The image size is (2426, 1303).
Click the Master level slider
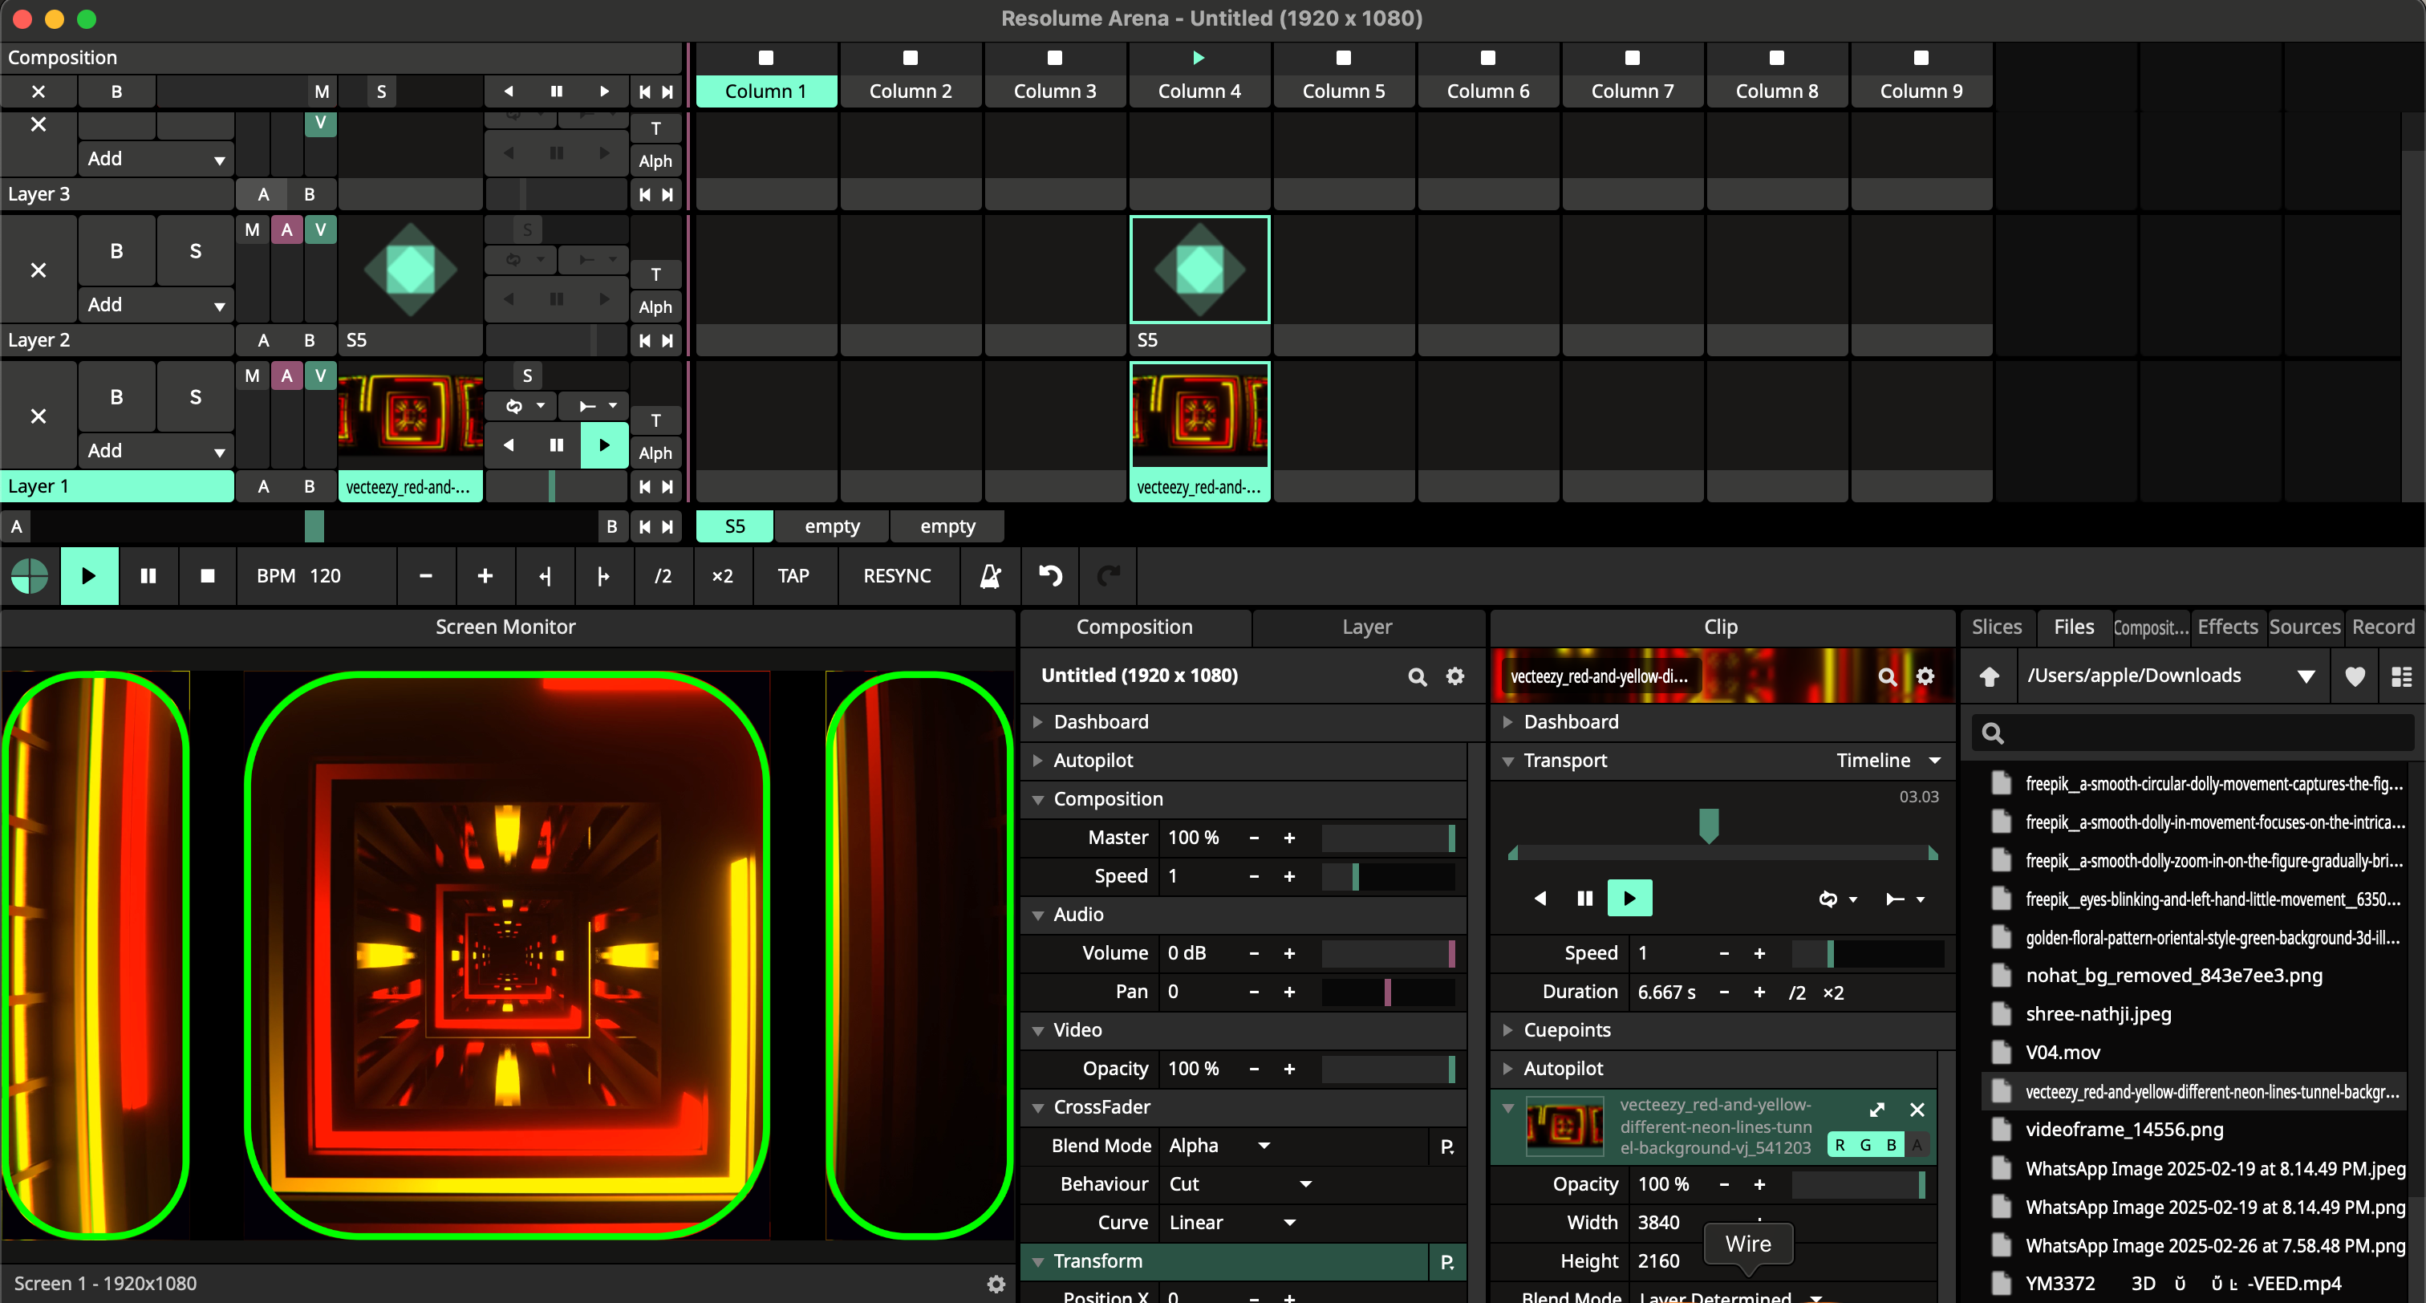[1388, 838]
